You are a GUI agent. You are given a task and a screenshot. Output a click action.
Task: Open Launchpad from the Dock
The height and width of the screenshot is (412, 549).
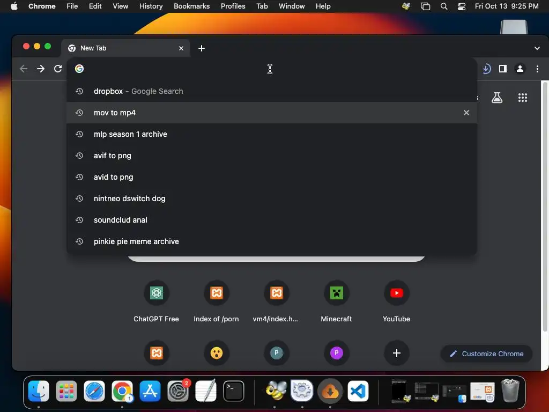pos(66,391)
